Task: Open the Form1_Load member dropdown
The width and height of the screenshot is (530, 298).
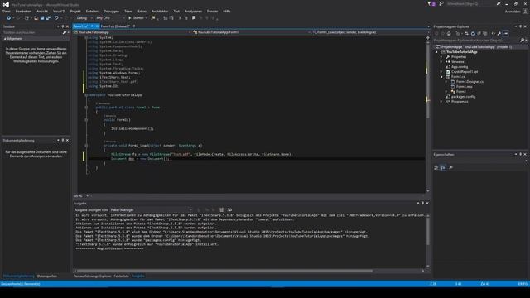Action: pos(369,32)
